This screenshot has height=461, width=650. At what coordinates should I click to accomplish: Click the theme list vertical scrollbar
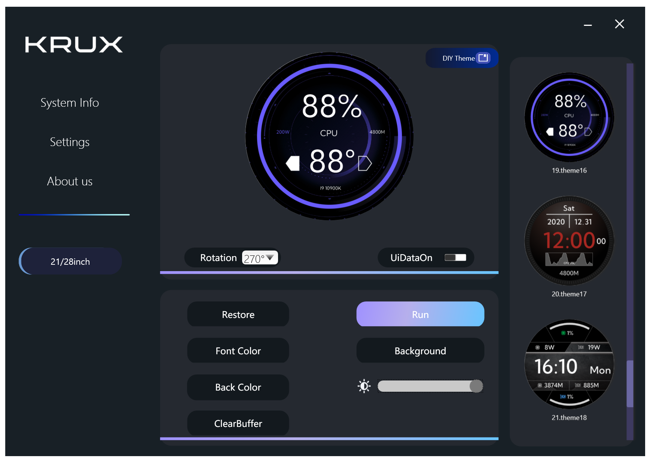pos(630,383)
